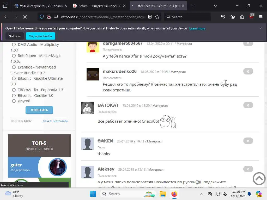The width and height of the screenshot is (267, 200).
Task: Open maksrudenko26 user profile name
Action: 120,71
